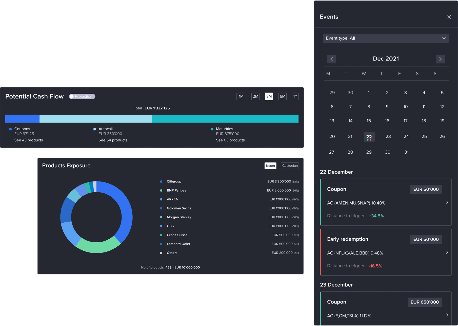Select the 1Y time range
This screenshot has width=458, height=326.
point(295,96)
